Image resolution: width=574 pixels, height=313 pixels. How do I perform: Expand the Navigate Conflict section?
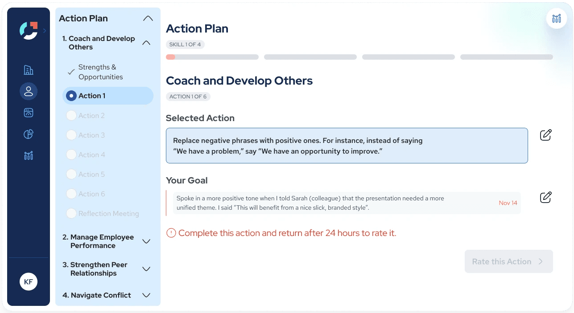click(x=146, y=295)
